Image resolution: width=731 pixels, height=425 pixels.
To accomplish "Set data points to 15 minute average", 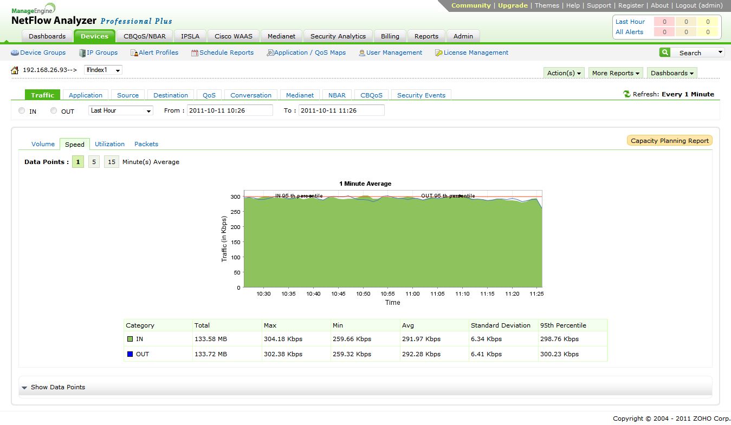I will 112,162.
